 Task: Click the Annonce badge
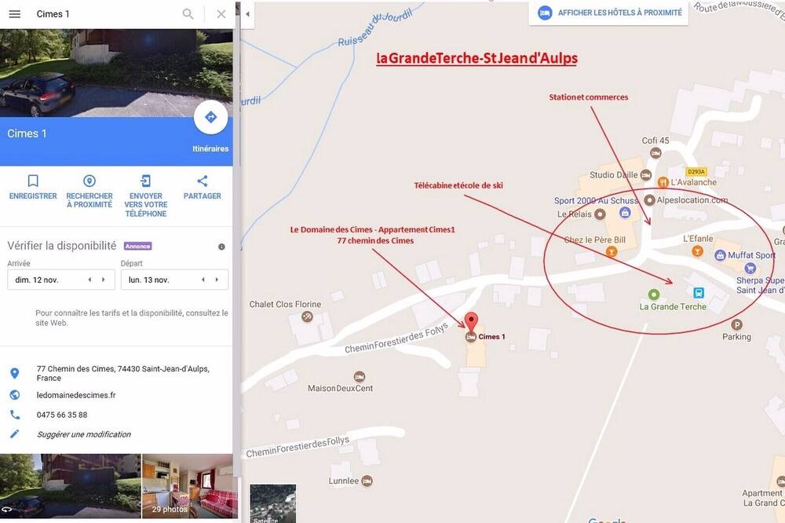point(137,246)
